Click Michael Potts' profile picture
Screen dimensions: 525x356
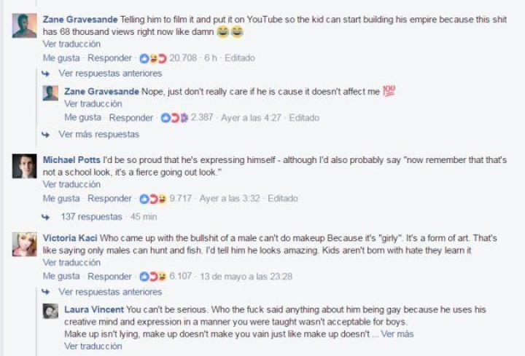tap(25, 166)
